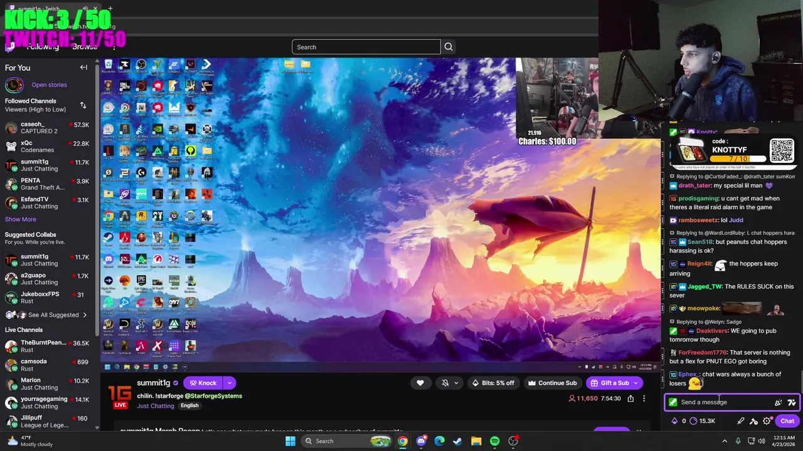
Task: Open stream options three-dot menu
Action: point(644,398)
